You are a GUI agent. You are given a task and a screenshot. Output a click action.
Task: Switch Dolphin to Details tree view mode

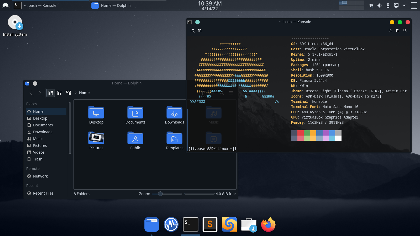coord(69,93)
